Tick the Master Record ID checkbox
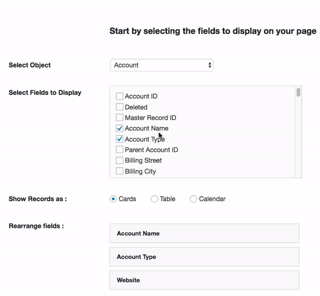The height and width of the screenshot is (296, 320). click(x=119, y=117)
